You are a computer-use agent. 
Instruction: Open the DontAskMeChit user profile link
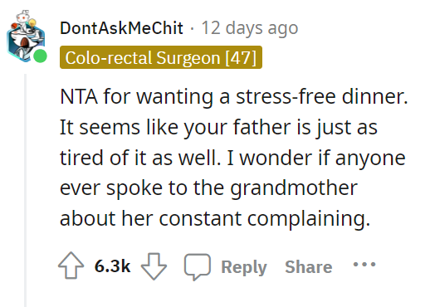(x=121, y=28)
